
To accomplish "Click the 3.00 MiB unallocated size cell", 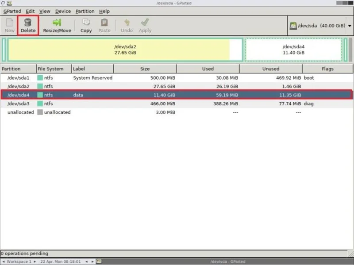I will [x=165, y=112].
